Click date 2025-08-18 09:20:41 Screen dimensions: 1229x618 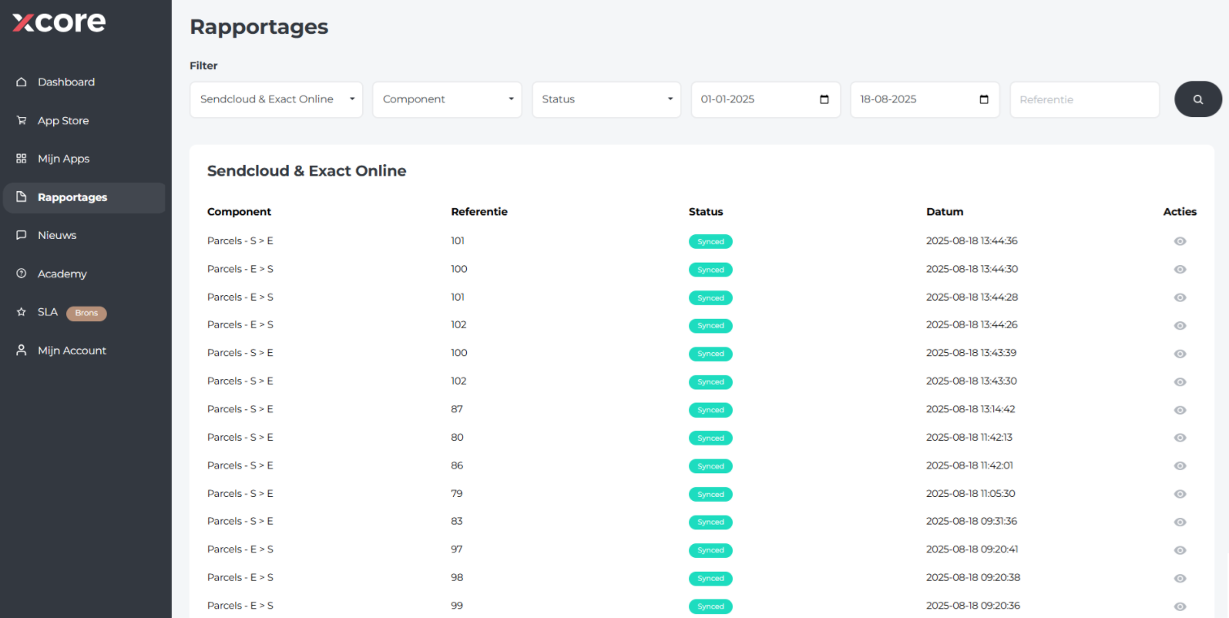coord(972,549)
